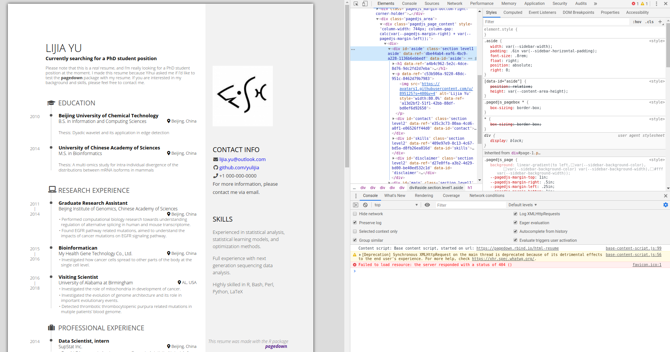Click the three-dot marker beside selected DOM node
Viewport: 670px width, 352px height.
coord(353,49)
